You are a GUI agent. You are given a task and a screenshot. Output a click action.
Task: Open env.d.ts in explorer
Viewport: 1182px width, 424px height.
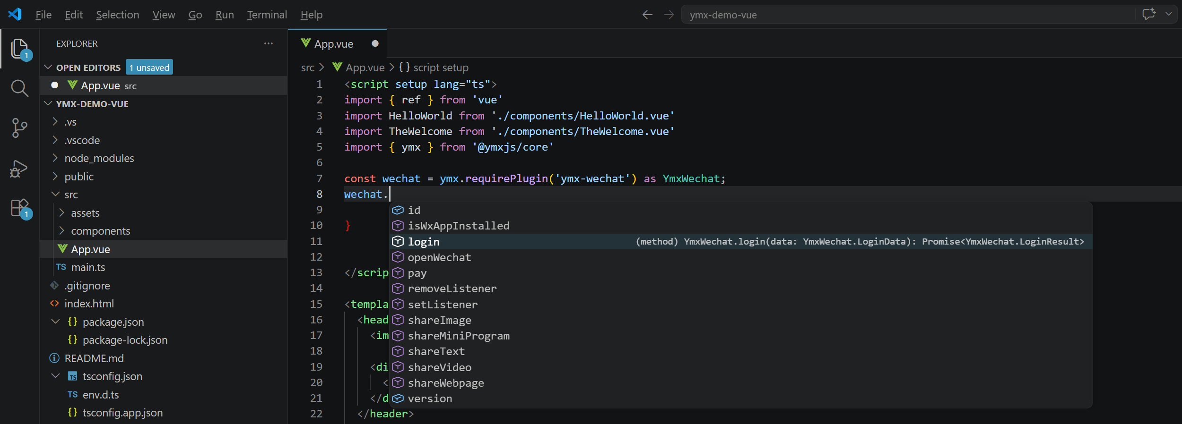164,395
